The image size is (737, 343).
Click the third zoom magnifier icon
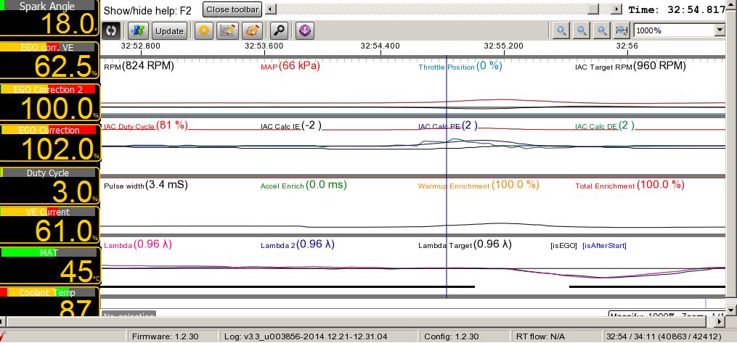click(x=602, y=31)
